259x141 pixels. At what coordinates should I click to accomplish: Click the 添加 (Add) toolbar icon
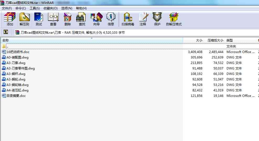(x=10, y=19)
